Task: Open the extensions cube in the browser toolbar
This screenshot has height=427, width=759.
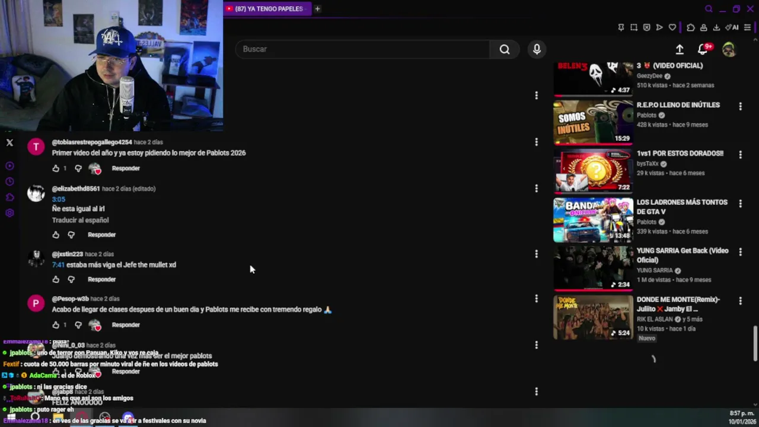Action: click(x=691, y=27)
